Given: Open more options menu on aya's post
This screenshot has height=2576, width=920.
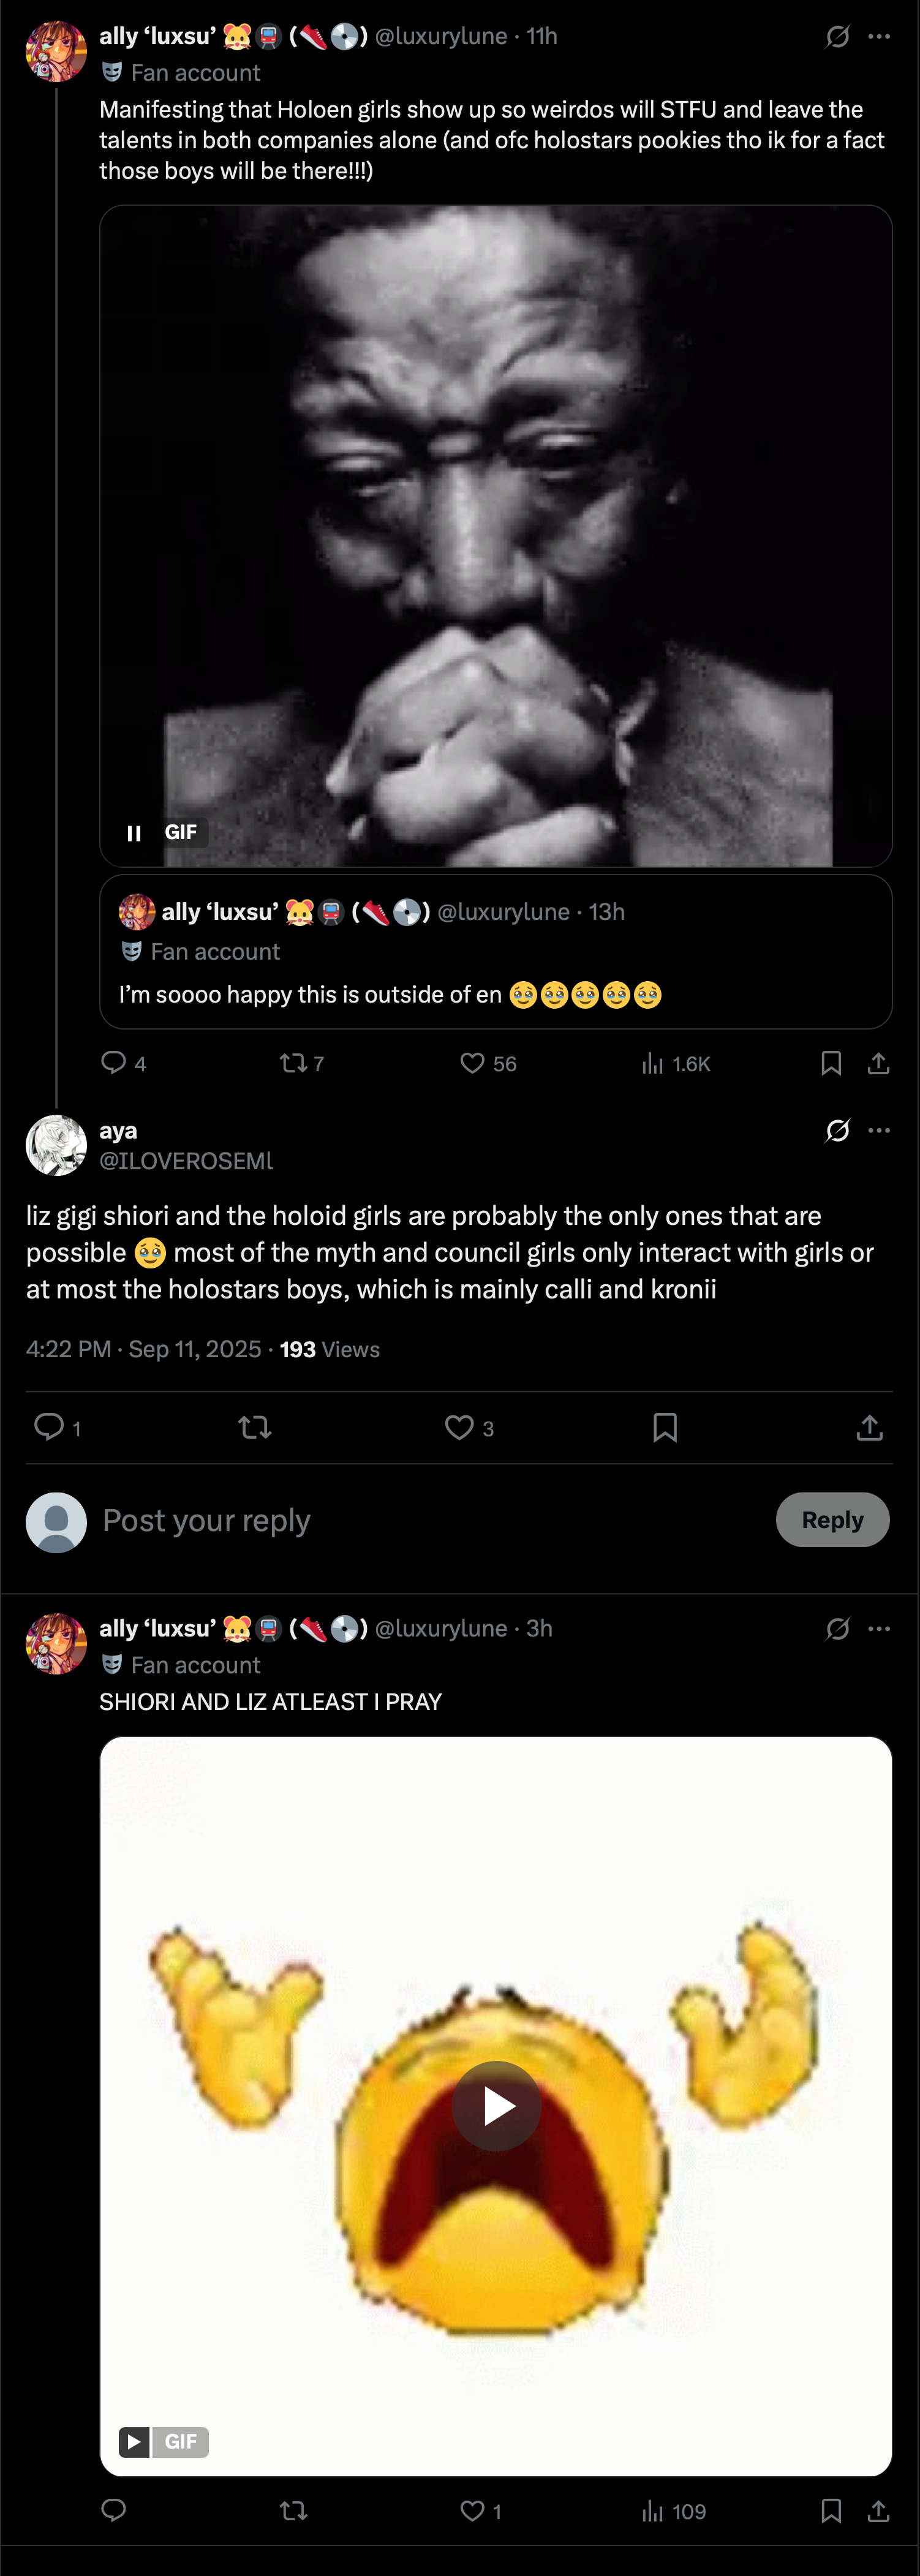Looking at the screenshot, I should click(879, 1130).
